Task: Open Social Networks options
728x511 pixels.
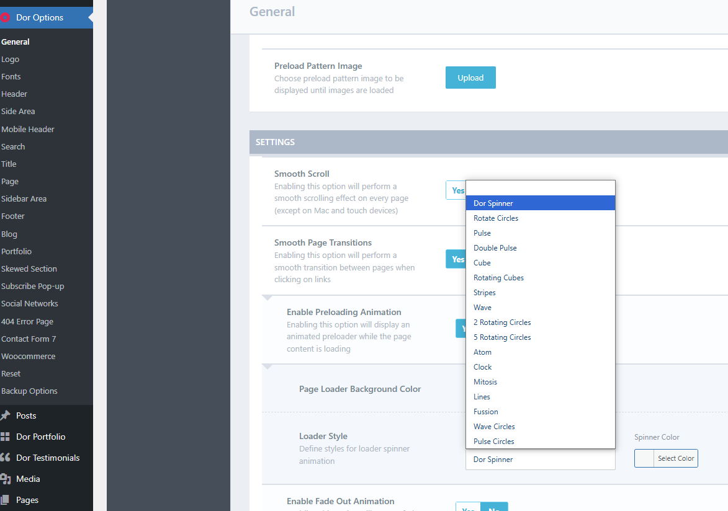Action: [30, 303]
